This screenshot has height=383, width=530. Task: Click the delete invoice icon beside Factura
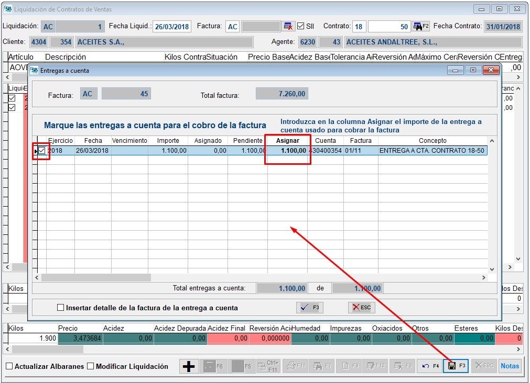288,26
